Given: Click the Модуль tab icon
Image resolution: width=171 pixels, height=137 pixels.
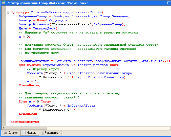Looking at the screenshot, I should click(x=24, y=133).
